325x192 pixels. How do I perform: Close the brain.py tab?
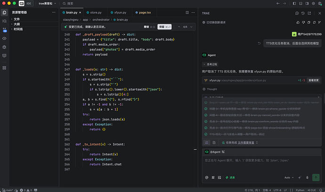tap(80, 12)
